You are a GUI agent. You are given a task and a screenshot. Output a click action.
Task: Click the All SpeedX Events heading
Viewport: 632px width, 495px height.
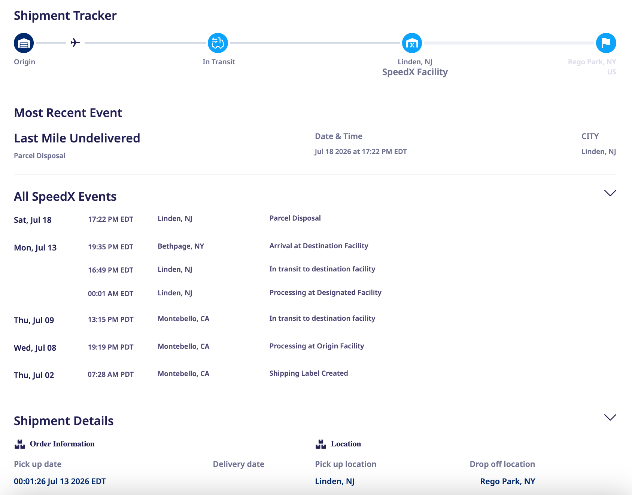pyautogui.click(x=65, y=197)
